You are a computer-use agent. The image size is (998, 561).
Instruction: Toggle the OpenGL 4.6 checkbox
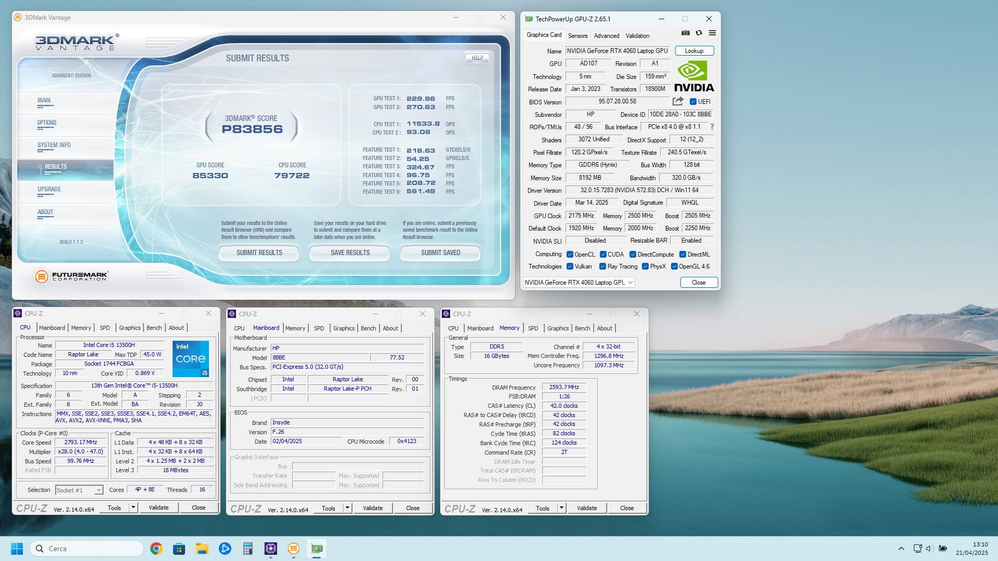[674, 266]
